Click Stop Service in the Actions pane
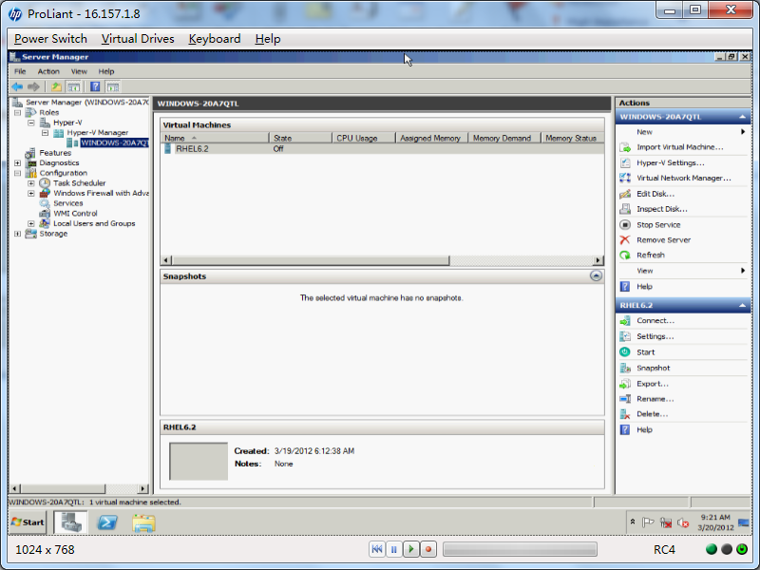Image resolution: width=760 pixels, height=570 pixels. tap(658, 225)
